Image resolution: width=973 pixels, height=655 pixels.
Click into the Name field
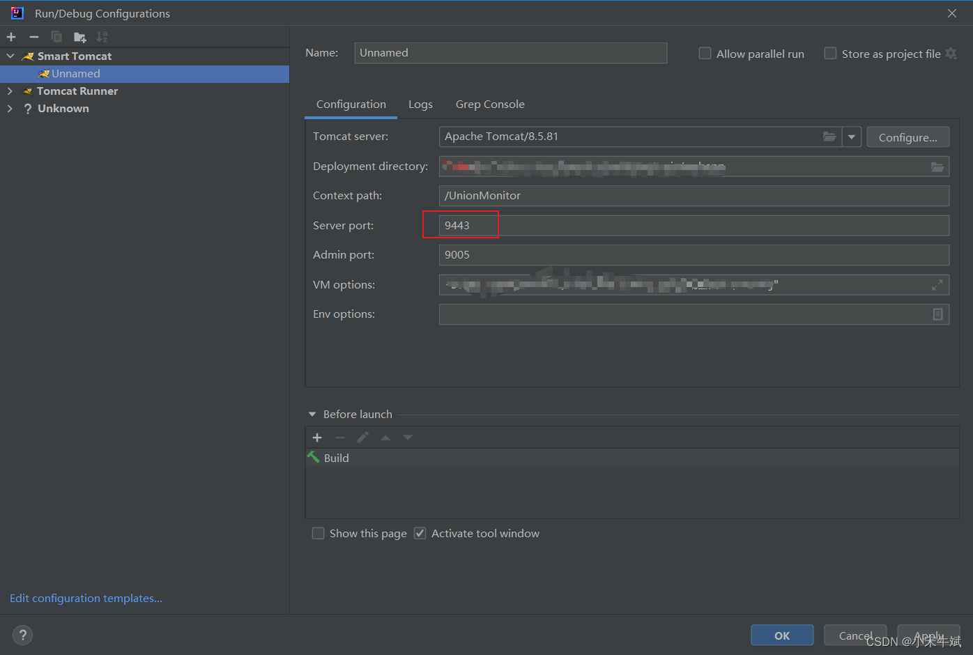point(510,53)
